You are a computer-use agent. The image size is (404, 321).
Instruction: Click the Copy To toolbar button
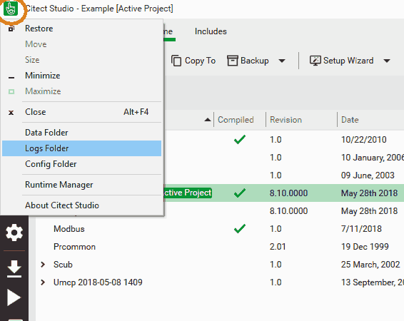193,61
